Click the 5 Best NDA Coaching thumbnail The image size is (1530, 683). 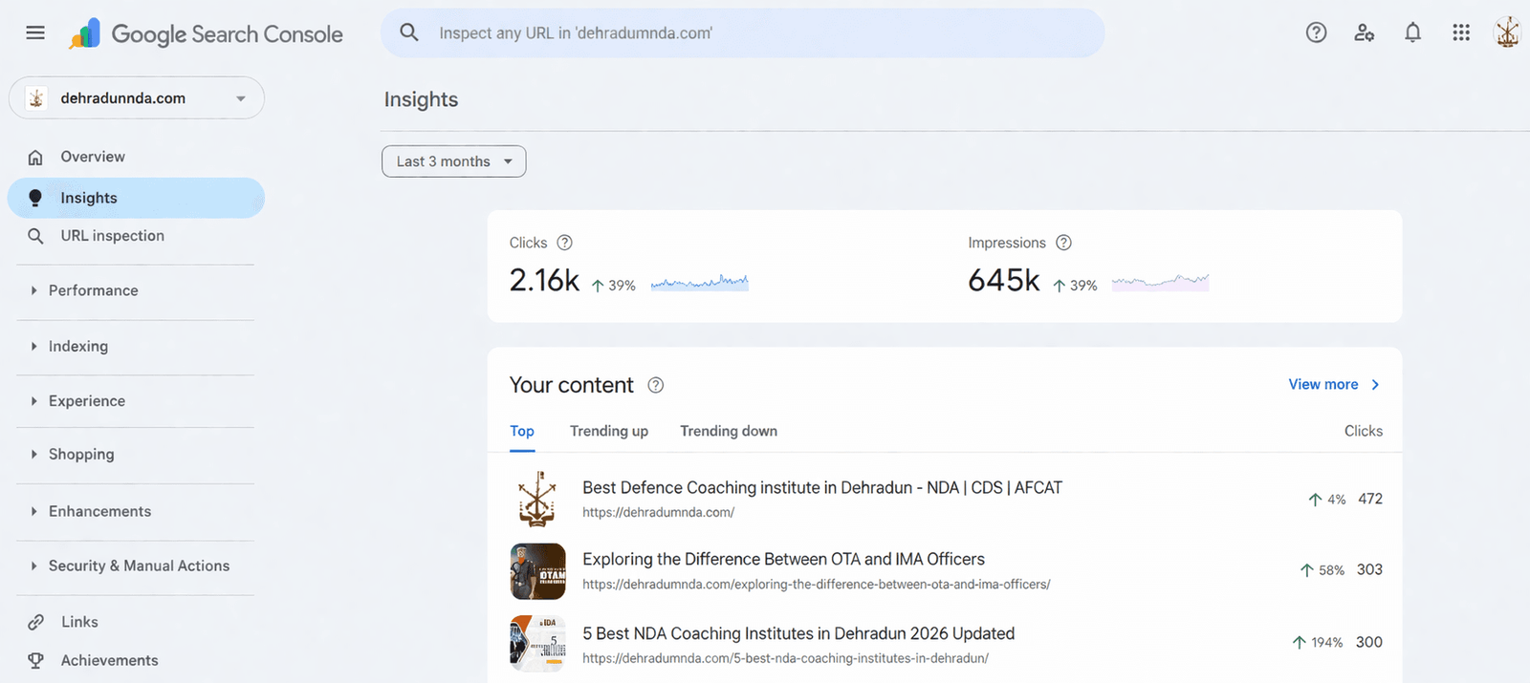pyautogui.click(x=537, y=644)
